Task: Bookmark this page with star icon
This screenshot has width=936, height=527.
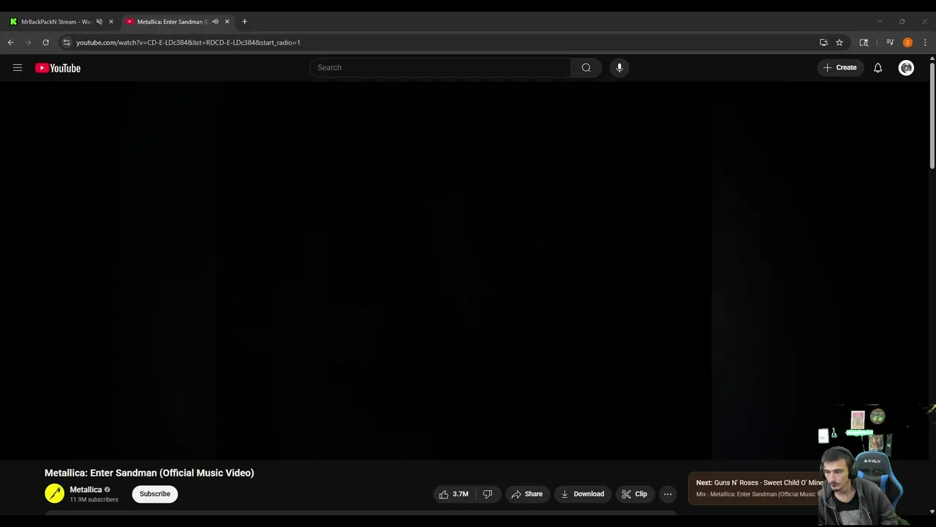Action: click(839, 42)
